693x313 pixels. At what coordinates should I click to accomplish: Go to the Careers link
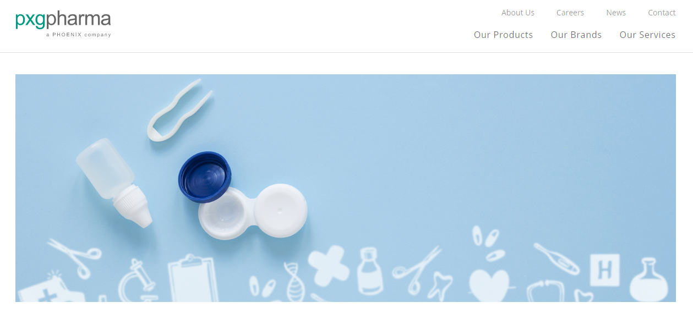[570, 13]
